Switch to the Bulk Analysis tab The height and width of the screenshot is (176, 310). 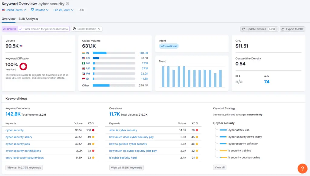point(28,19)
